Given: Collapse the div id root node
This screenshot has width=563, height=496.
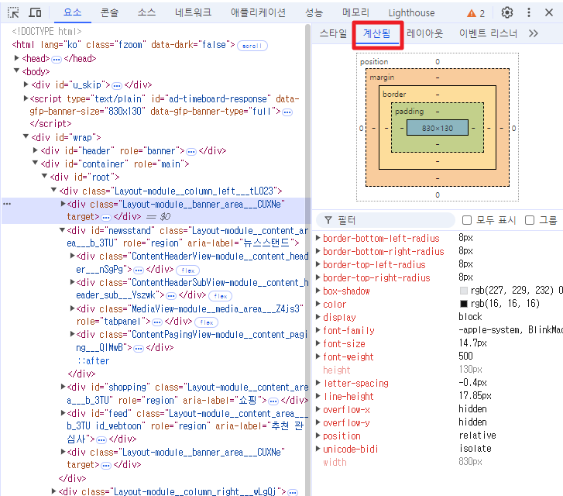Looking at the screenshot, I should [44, 176].
